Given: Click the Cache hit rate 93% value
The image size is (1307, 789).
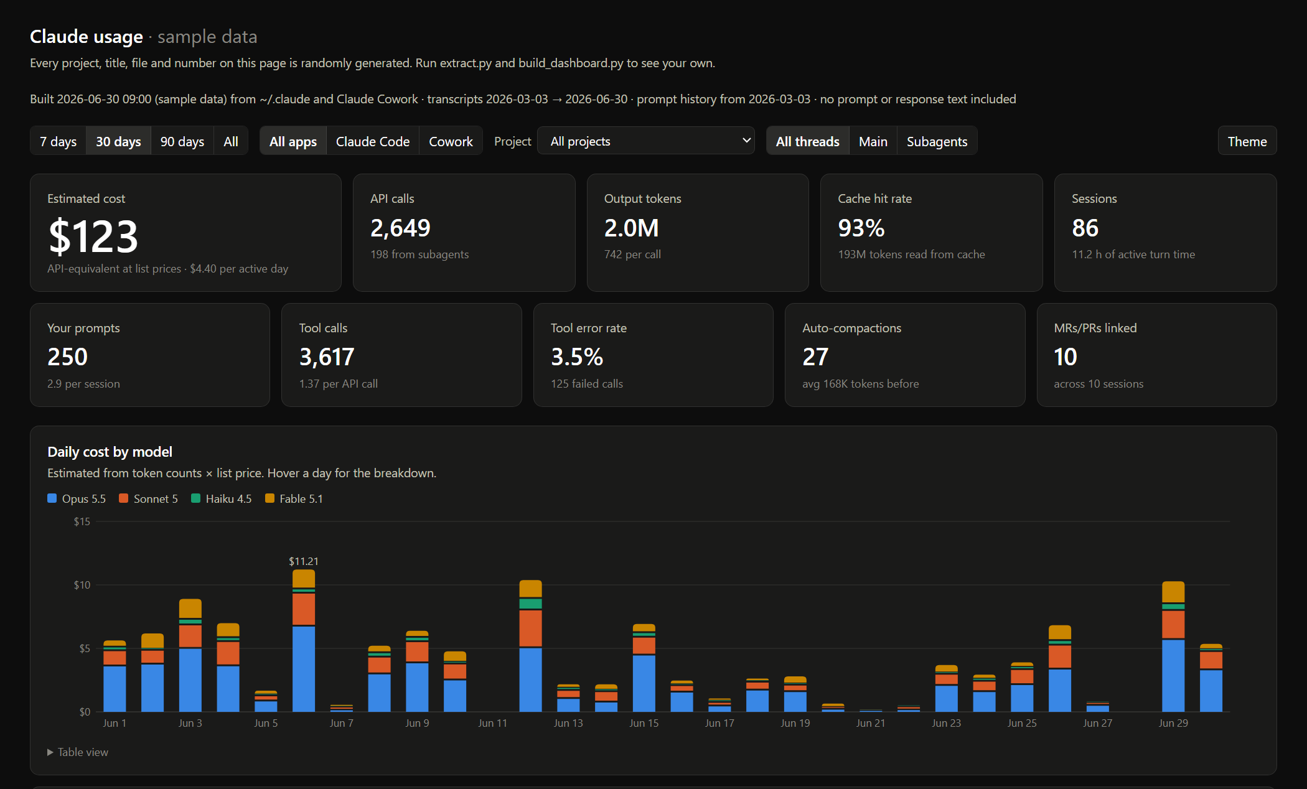Looking at the screenshot, I should point(861,228).
